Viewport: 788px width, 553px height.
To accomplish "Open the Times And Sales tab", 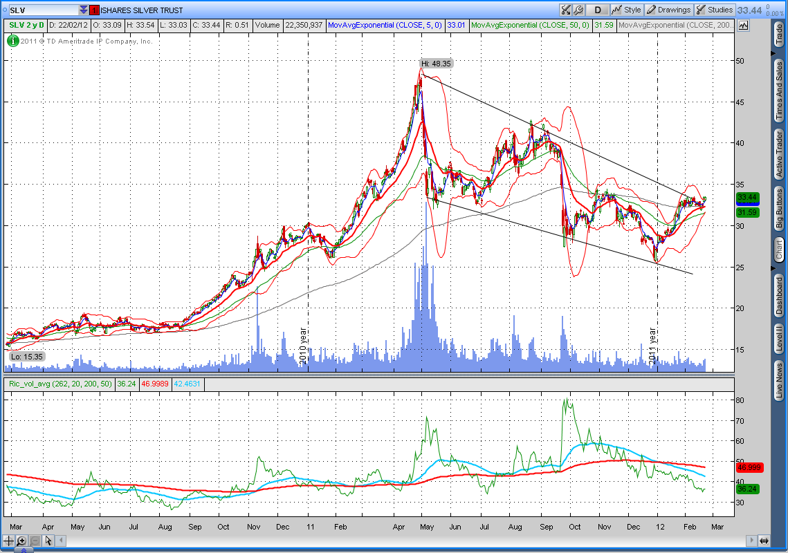I will coord(779,91).
